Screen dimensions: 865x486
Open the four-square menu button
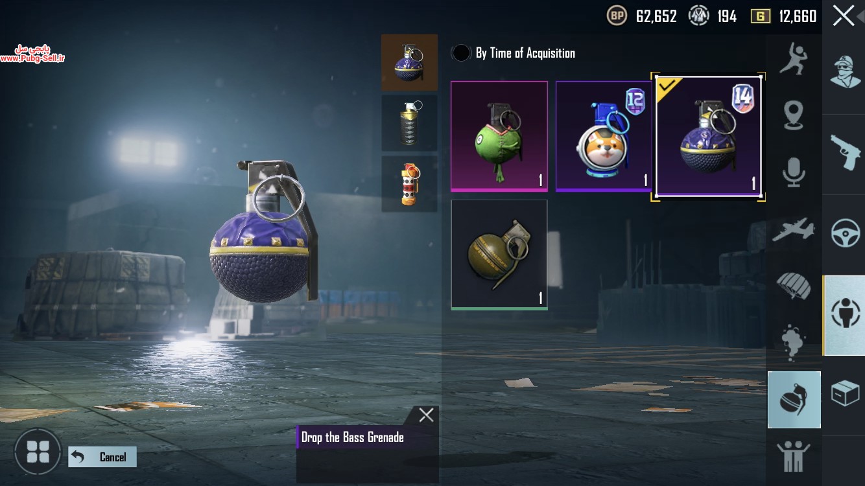tap(38, 452)
